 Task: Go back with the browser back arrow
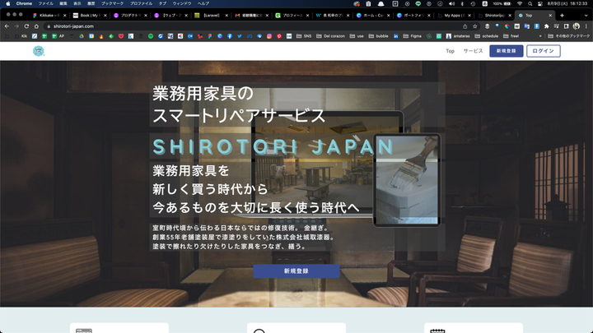[7, 26]
